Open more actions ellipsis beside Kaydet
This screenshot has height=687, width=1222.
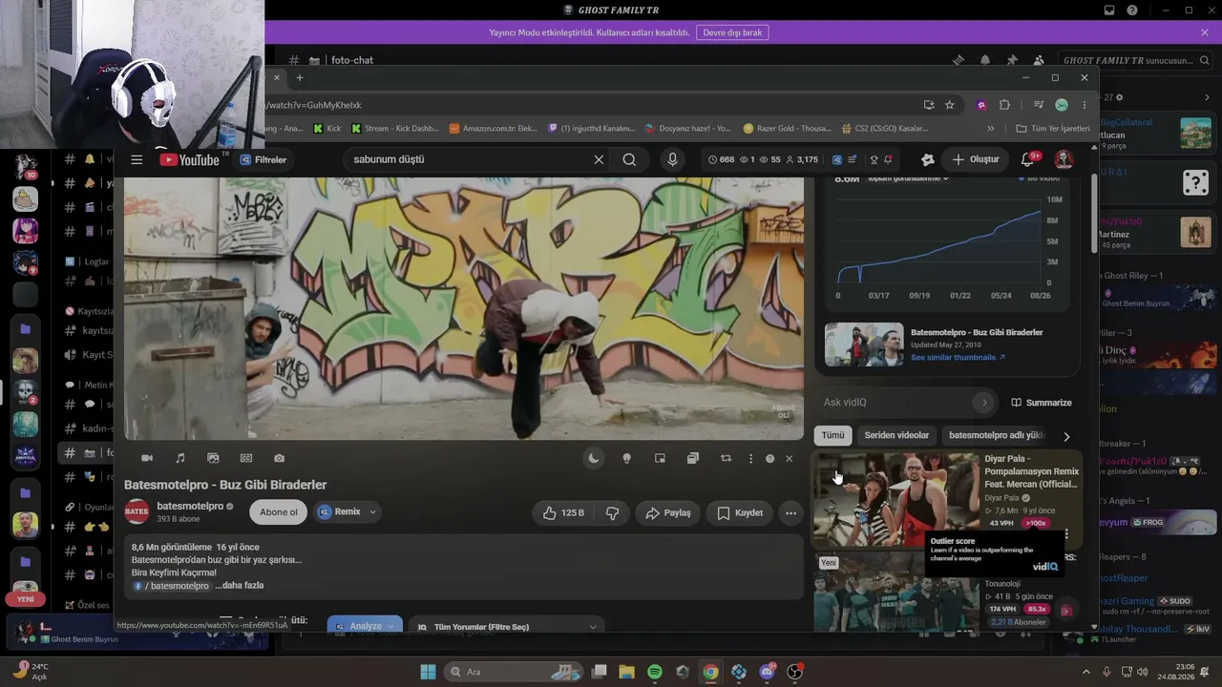790,512
